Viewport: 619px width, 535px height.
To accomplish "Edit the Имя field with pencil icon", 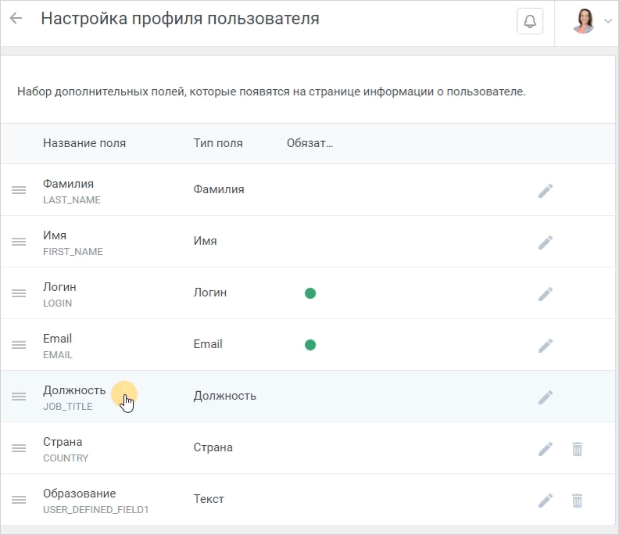I will (x=546, y=242).
